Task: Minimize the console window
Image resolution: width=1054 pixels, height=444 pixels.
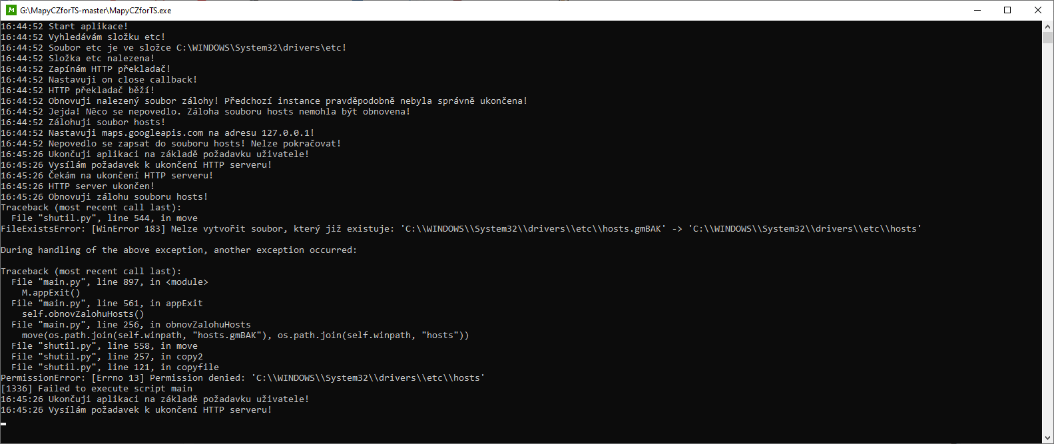Action: tap(977, 10)
